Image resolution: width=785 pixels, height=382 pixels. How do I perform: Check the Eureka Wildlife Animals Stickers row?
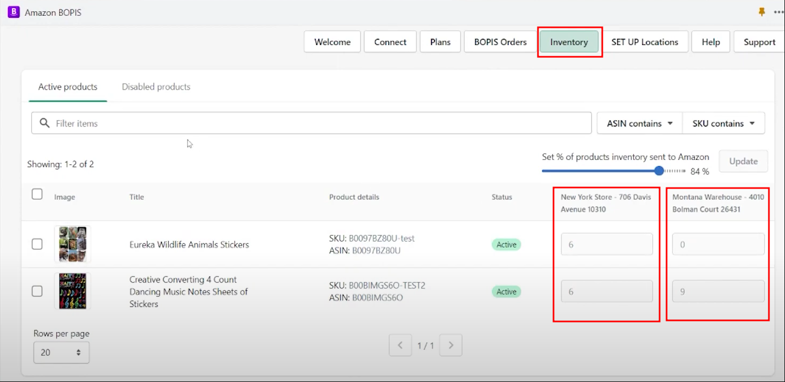[x=37, y=244]
